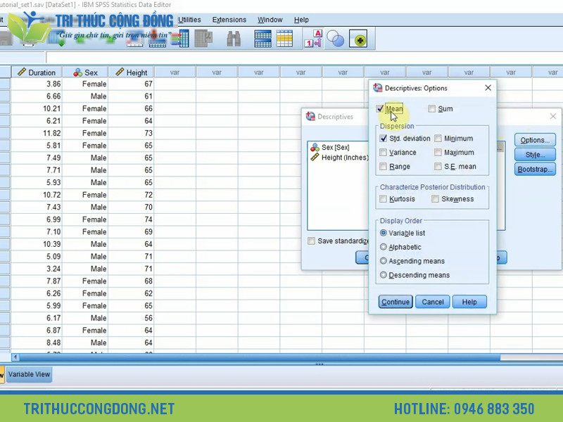Check the S.E. mean option
Image resolution: width=563 pixels, height=422 pixels.
point(438,167)
